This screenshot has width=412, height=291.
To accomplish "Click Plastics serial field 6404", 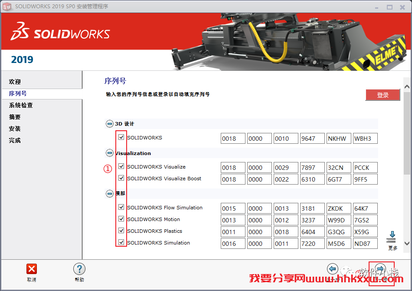I will [x=312, y=232].
